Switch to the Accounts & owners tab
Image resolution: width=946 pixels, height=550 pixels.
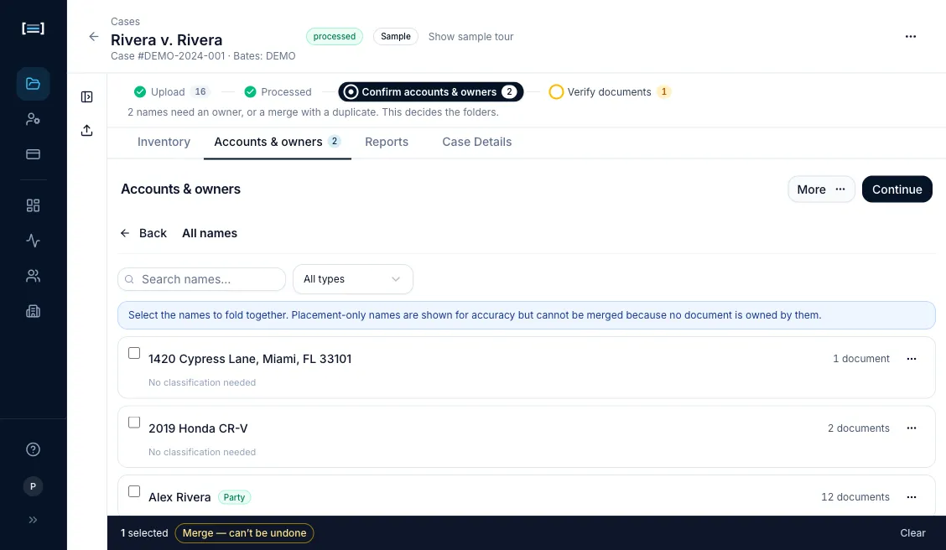278,142
